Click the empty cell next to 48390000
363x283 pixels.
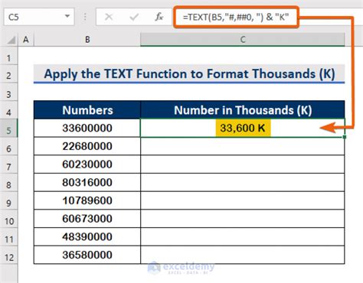point(243,236)
